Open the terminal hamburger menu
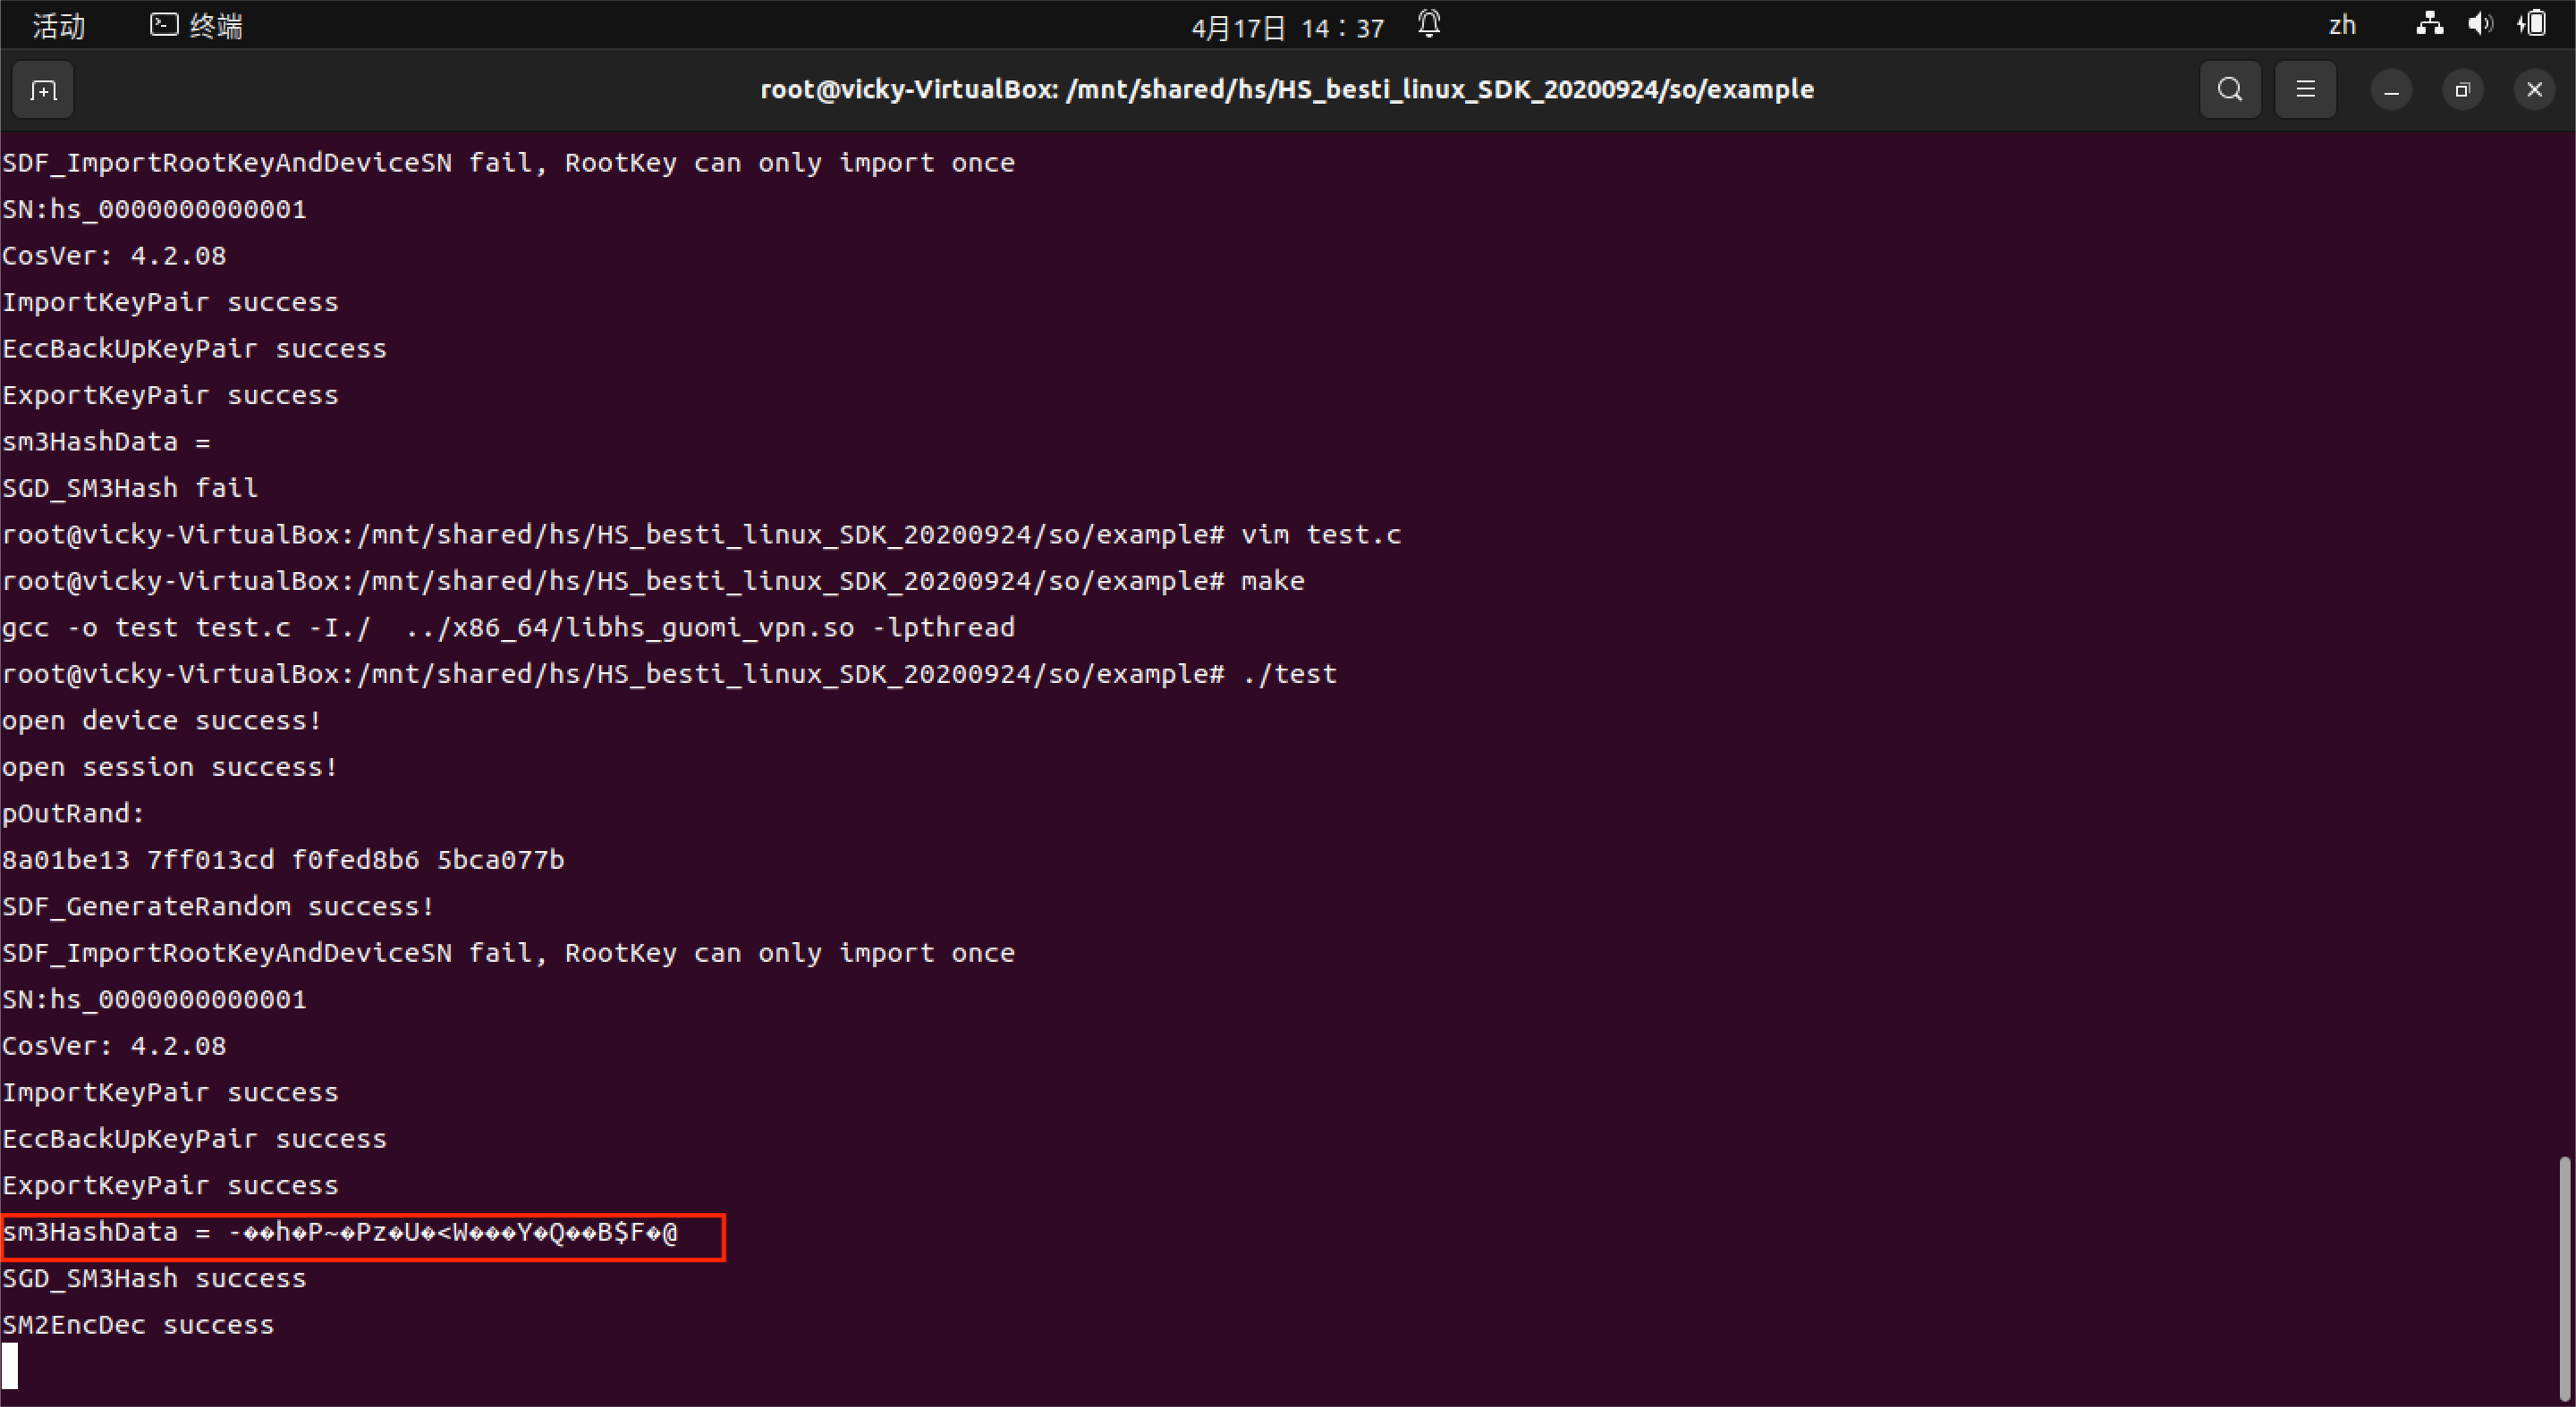 [x=2305, y=90]
